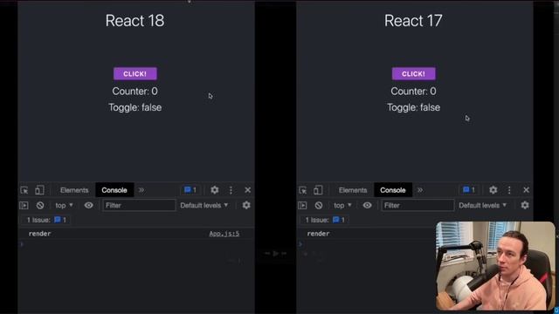Close the React 18 DevTools panel
559x314 pixels.
point(248,190)
